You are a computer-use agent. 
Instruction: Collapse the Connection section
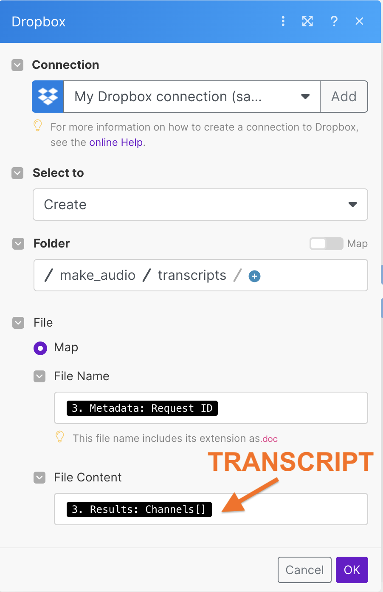[17, 65]
